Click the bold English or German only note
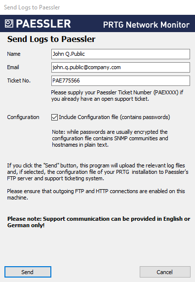 click(99, 222)
